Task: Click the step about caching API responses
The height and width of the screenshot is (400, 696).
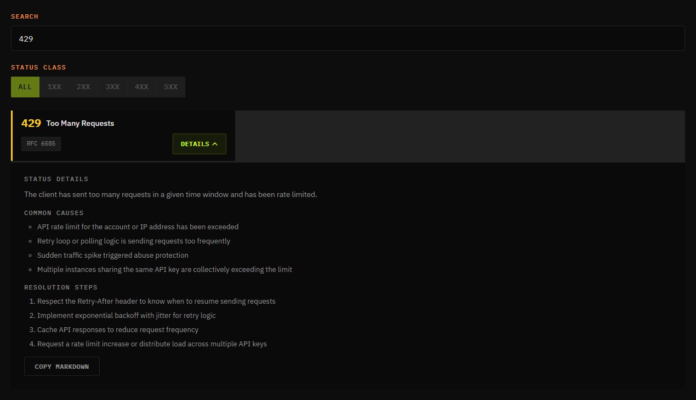Action: coord(118,329)
